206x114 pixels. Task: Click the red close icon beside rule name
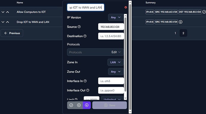(126, 7)
